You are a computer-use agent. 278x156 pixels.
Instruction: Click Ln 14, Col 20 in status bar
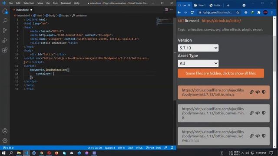(x=95, y=148)
